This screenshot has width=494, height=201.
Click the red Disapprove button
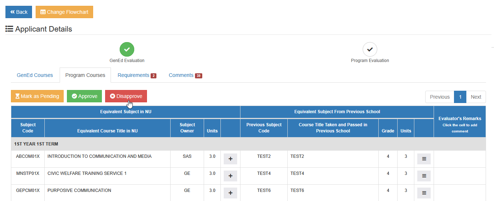click(126, 96)
